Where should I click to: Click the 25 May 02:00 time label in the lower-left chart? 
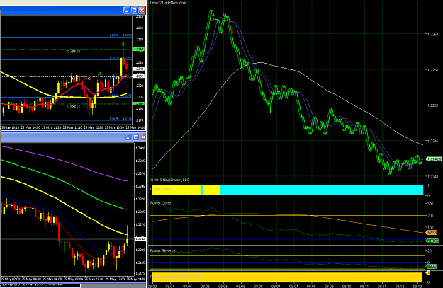(10, 279)
